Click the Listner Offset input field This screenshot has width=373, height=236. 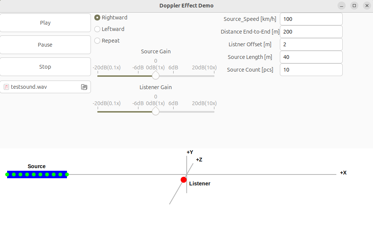311,44
